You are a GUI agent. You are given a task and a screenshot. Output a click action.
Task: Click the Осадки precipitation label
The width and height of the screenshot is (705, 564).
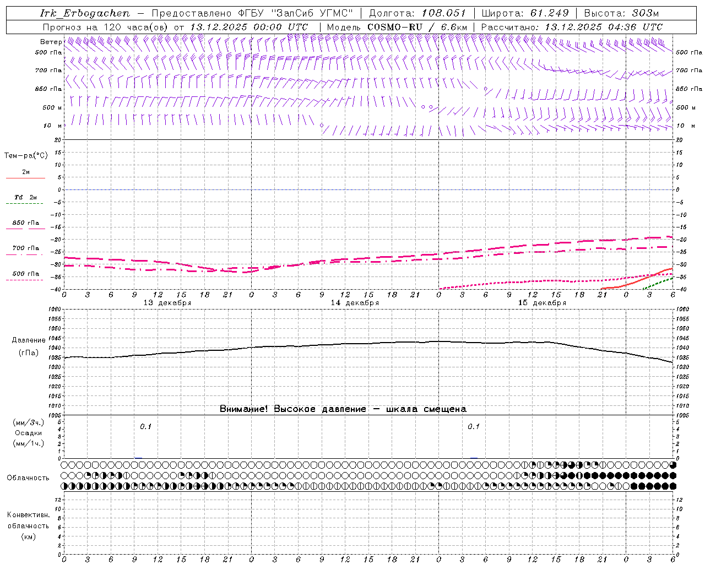[x=29, y=433]
